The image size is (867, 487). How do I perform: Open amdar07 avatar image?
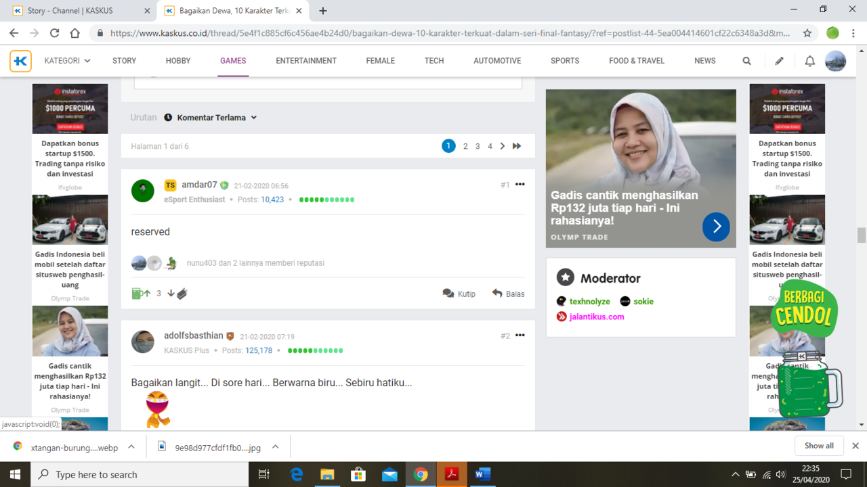coord(143,191)
